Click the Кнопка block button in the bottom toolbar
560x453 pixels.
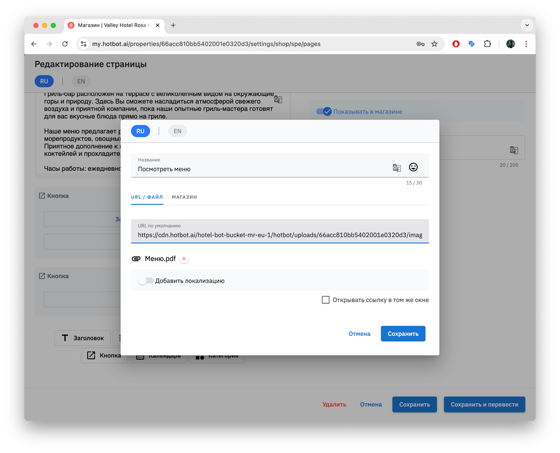click(103, 355)
